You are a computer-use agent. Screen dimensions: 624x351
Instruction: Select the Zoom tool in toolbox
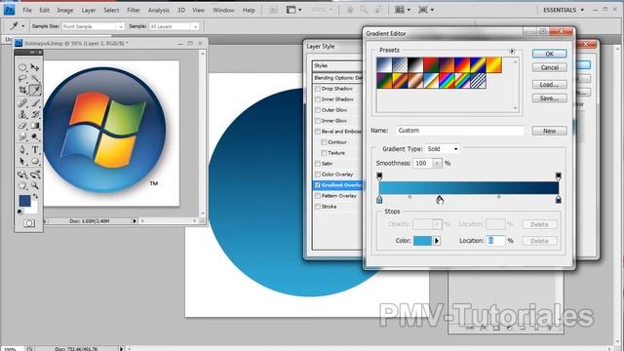35,186
